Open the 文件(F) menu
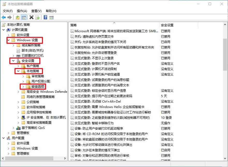The height and width of the screenshot is (167, 228). pyautogui.click(x=8, y=11)
